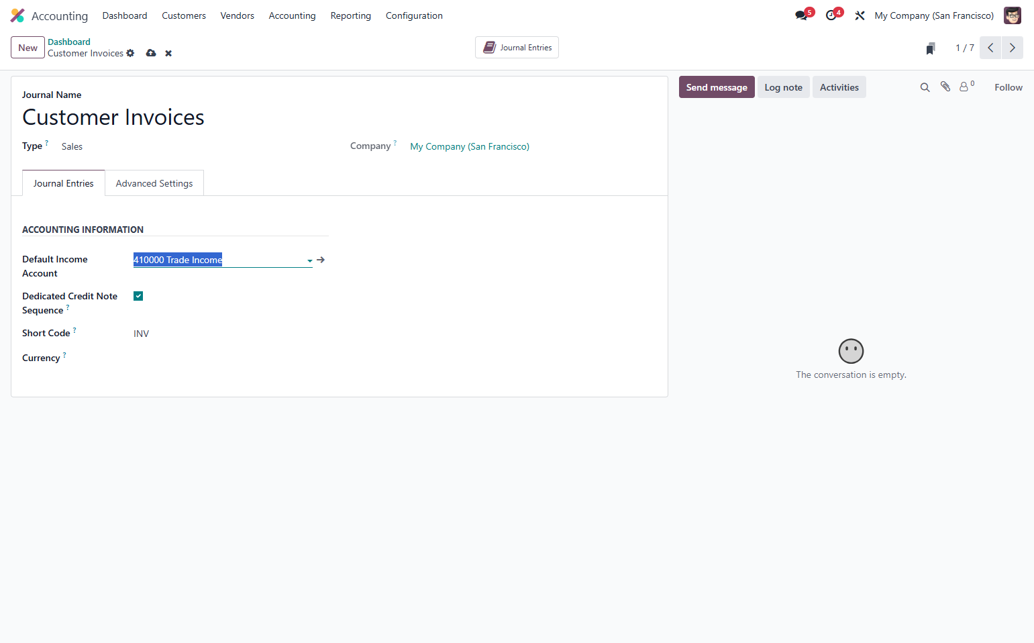Select the Journal Entries tab
Screen dimensions: 1034x643
tap(64, 183)
